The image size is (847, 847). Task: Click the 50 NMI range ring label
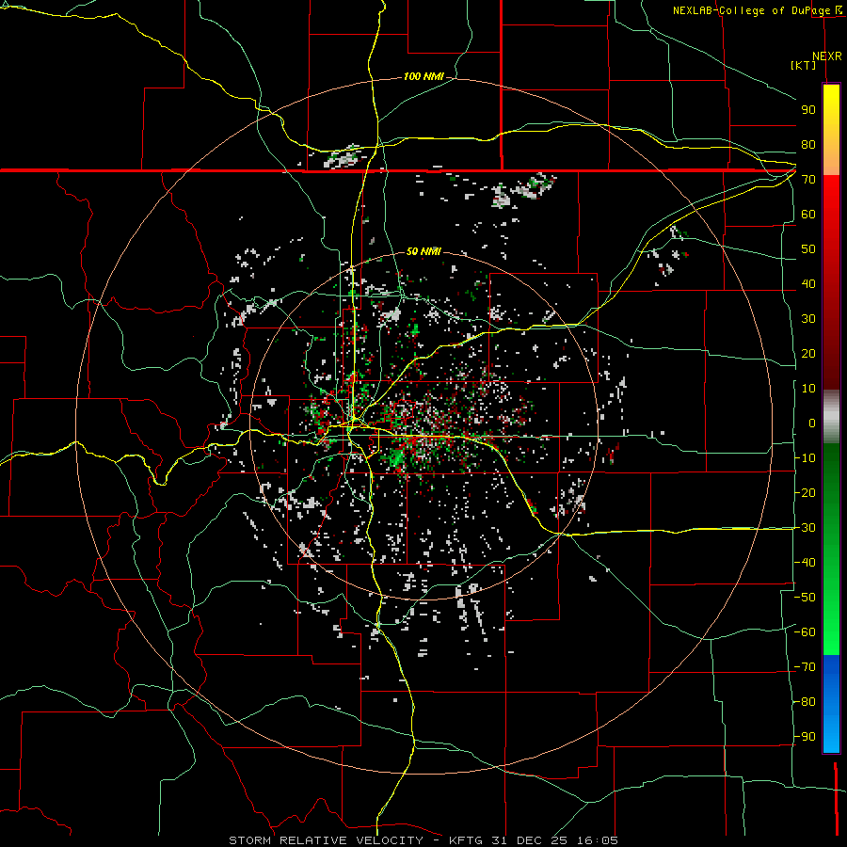coord(423,251)
